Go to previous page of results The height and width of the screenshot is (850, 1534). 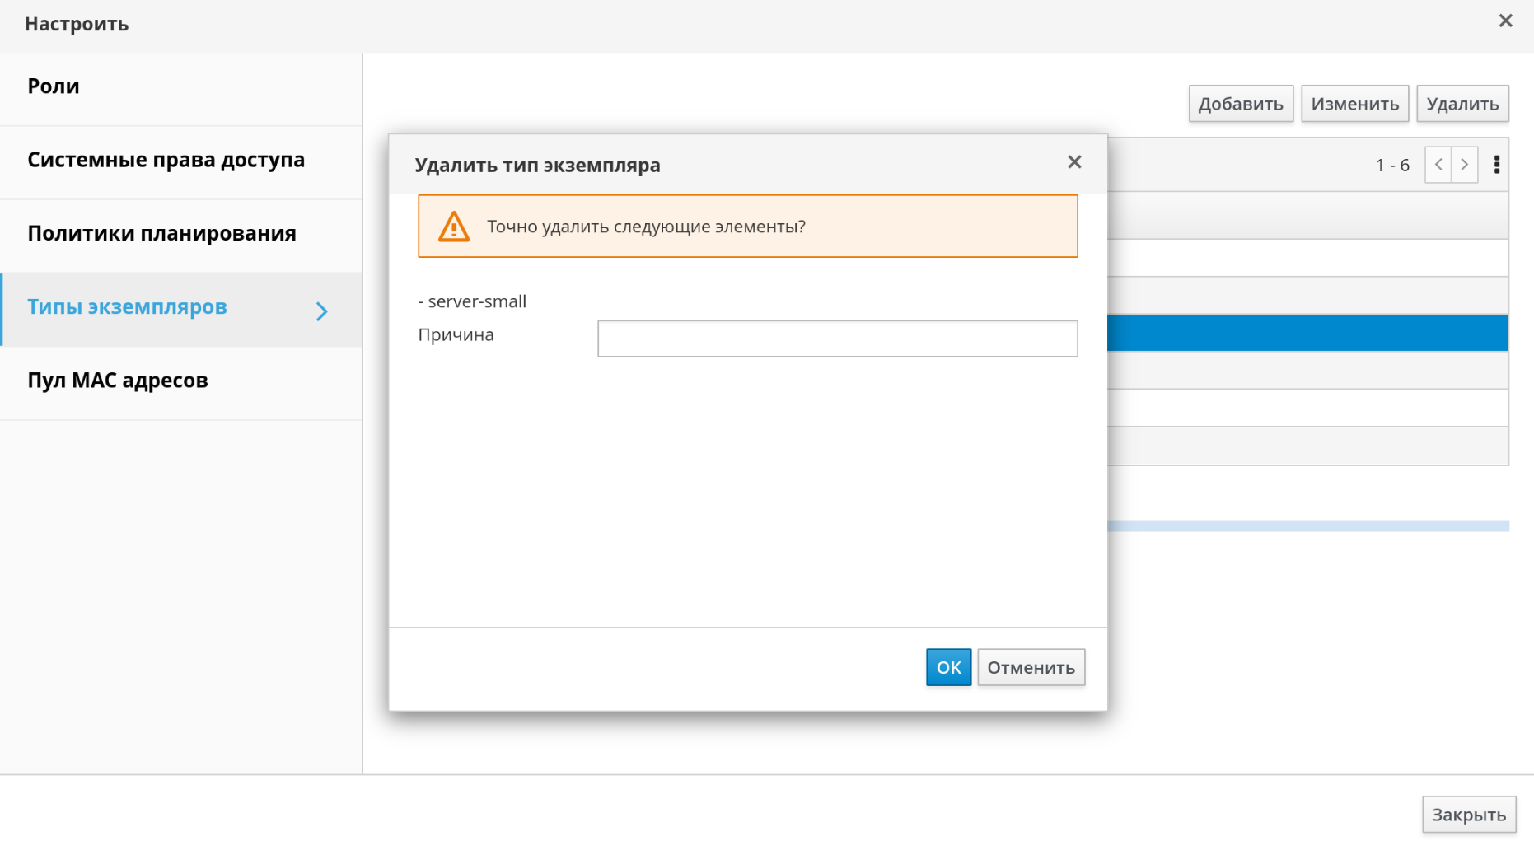click(1438, 165)
